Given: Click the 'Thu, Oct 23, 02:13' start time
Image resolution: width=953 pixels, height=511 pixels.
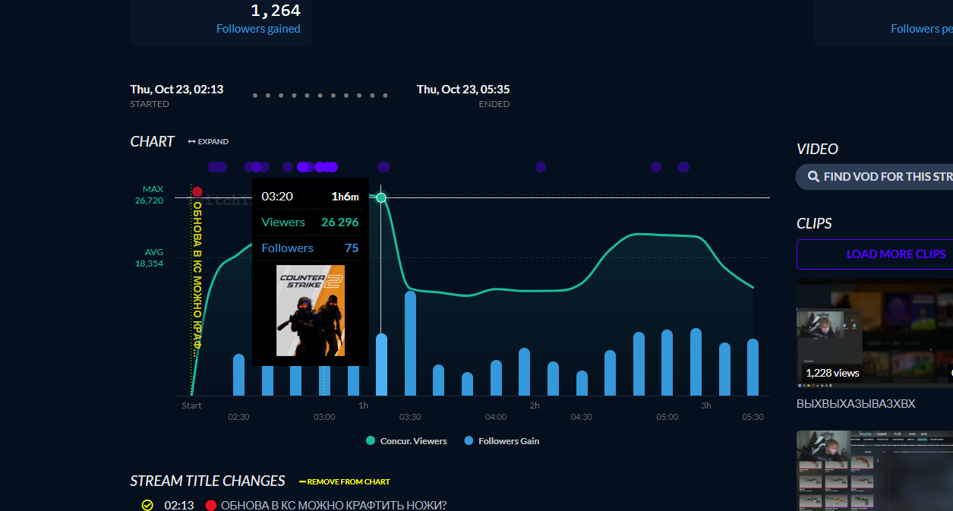Looking at the screenshot, I should click(x=177, y=89).
